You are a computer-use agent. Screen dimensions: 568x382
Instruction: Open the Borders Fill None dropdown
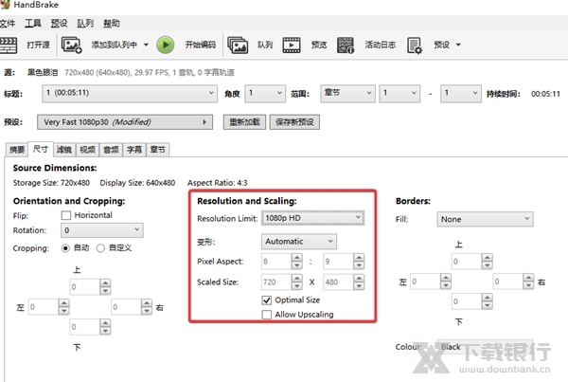pos(485,219)
